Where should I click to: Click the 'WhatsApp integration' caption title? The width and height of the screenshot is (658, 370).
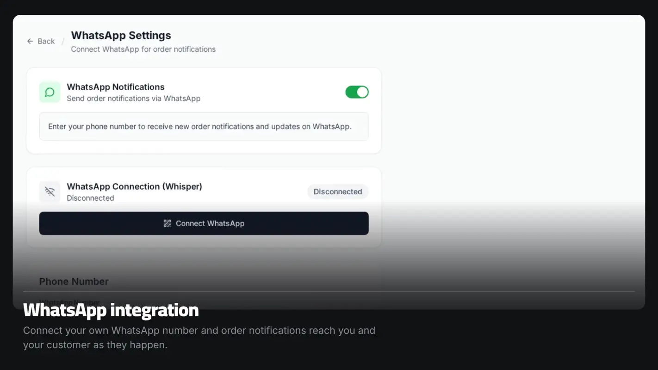(111, 310)
